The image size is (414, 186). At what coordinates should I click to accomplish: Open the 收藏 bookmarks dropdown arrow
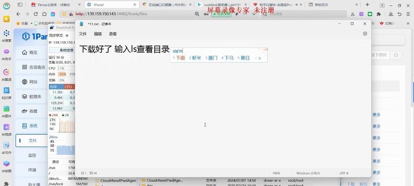click(x=30, y=23)
